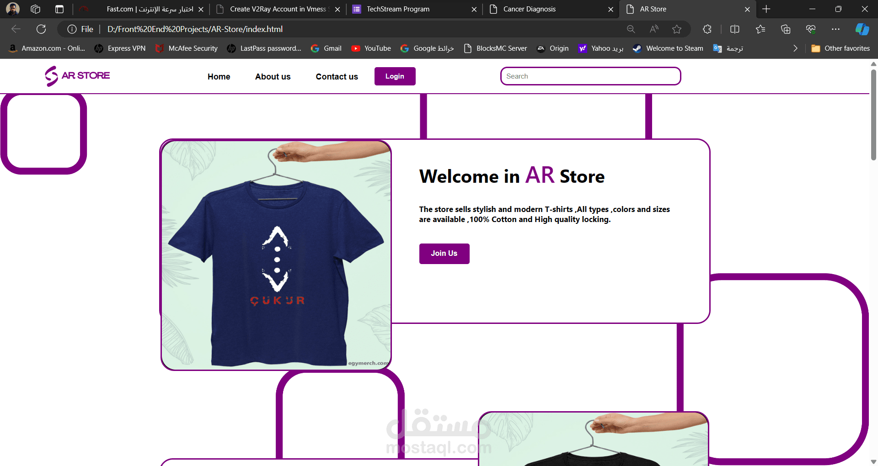Switch to TechStream Program tab
The width and height of the screenshot is (878, 466).
414,9
